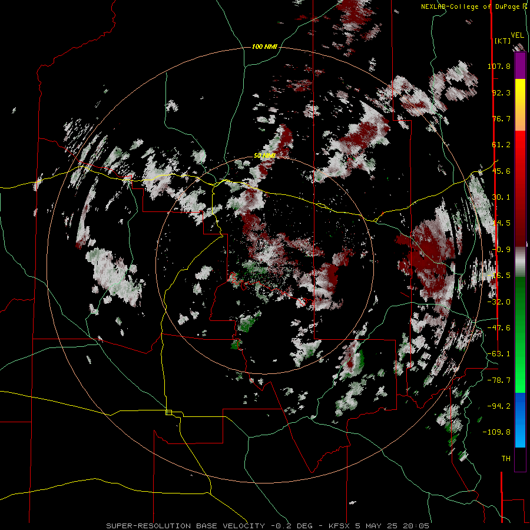This screenshot has width=530, height=530.
Task: Click the gray near-zero segment of color bar
Action: tap(520, 261)
